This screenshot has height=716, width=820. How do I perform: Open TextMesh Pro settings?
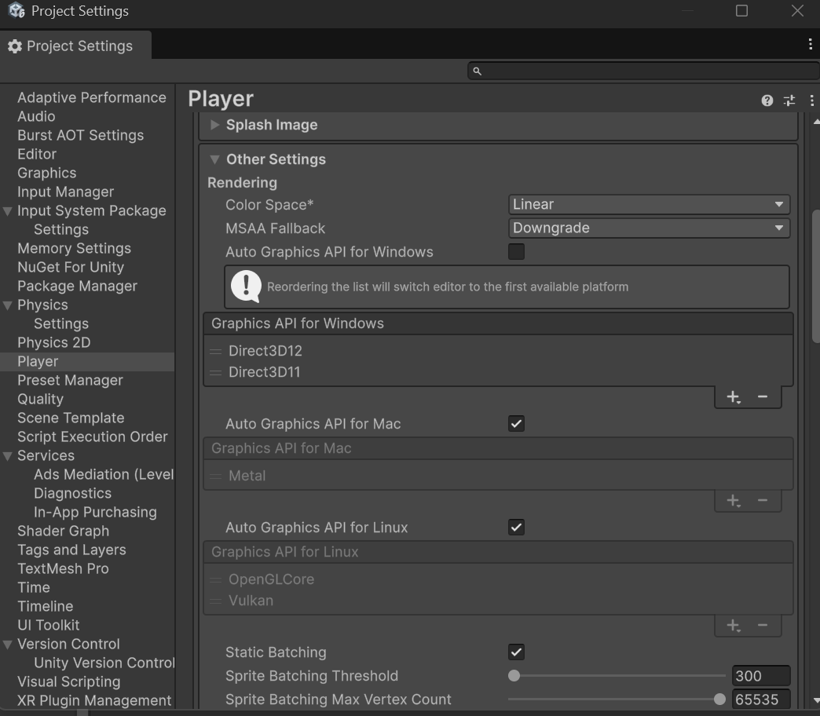(63, 568)
